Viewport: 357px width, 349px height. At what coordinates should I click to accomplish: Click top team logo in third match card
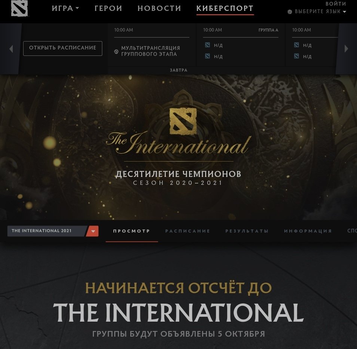pyautogui.click(x=296, y=45)
